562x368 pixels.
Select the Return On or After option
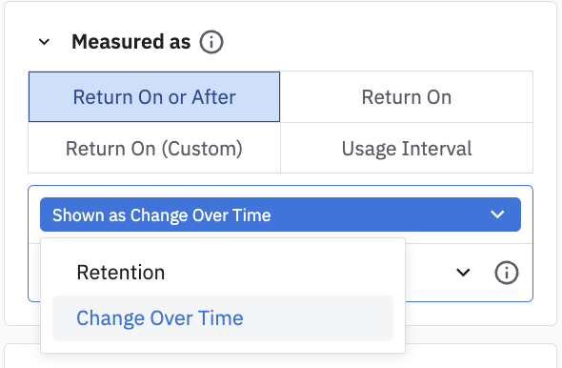[154, 97]
